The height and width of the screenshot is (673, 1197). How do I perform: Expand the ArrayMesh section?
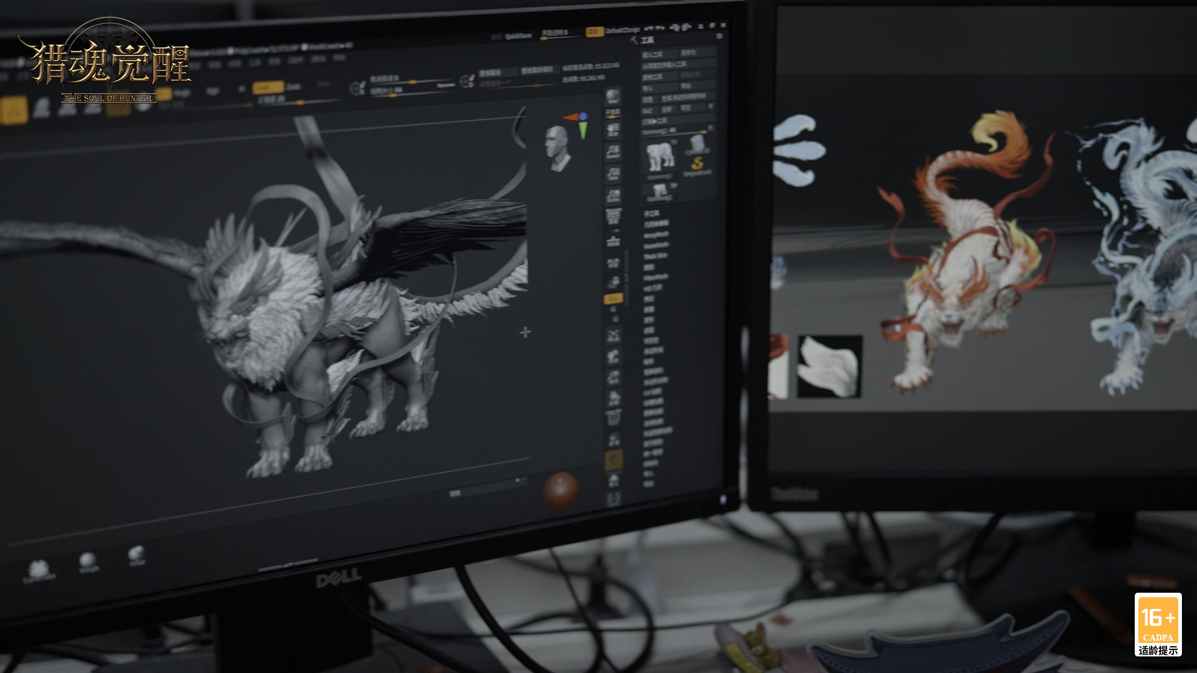pyautogui.click(x=656, y=234)
